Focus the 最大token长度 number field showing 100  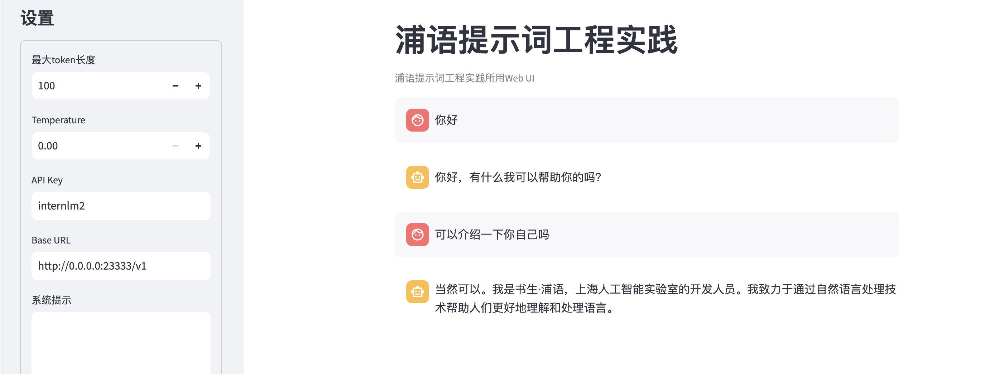coord(100,86)
